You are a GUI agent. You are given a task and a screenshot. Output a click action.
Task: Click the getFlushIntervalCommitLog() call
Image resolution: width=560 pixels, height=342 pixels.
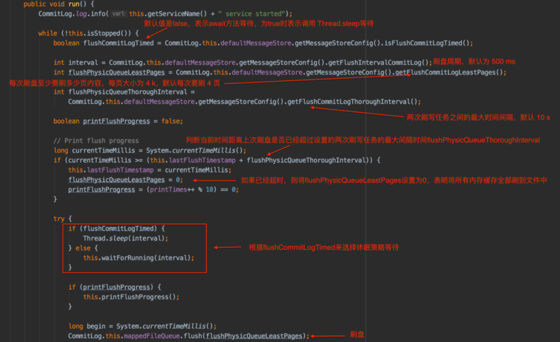click(379, 63)
